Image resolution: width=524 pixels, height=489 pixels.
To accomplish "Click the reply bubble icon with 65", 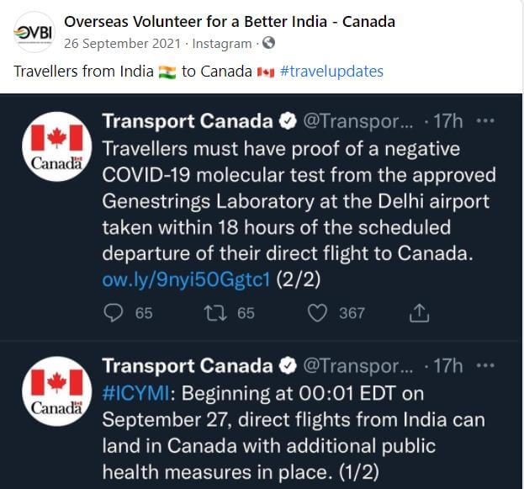I will [114, 313].
